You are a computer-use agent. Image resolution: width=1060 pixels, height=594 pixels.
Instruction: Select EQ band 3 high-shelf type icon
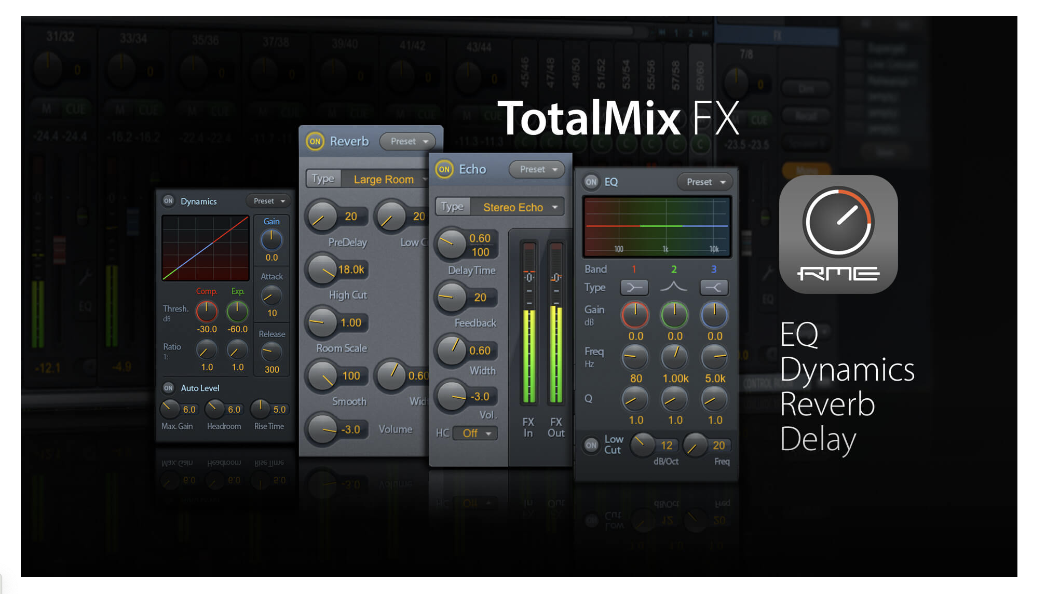pyautogui.click(x=714, y=287)
